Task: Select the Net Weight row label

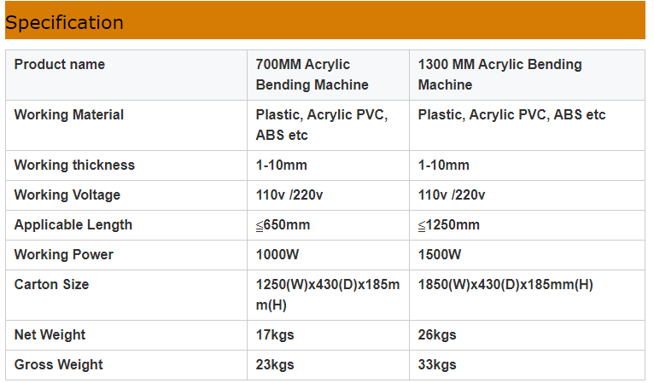Action: tap(50, 335)
